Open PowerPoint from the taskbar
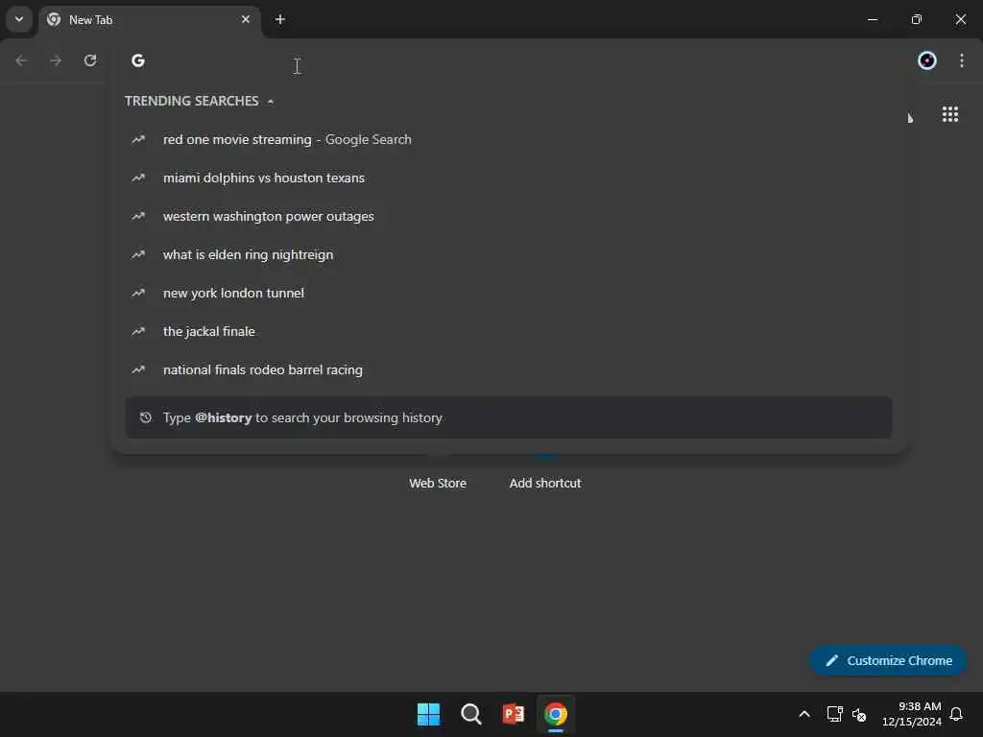 (514, 714)
